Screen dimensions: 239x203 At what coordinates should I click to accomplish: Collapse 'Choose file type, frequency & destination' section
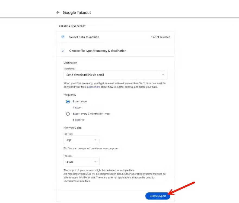pos(98,51)
